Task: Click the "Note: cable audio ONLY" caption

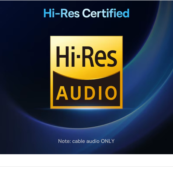Action: pyautogui.click(x=86, y=141)
